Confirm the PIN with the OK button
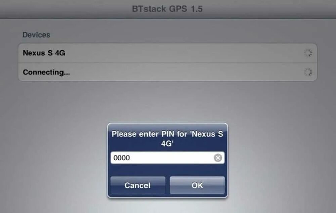The width and height of the screenshot is (336, 213). (197, 185)
